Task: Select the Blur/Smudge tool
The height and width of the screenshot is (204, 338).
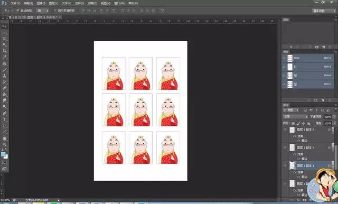Action: click(4, 100)
